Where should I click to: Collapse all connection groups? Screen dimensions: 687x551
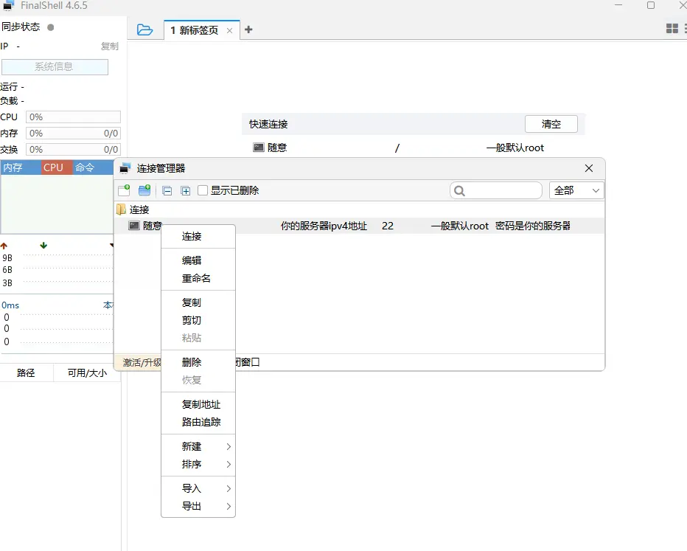pyautogui.click(x=167, y=190)
